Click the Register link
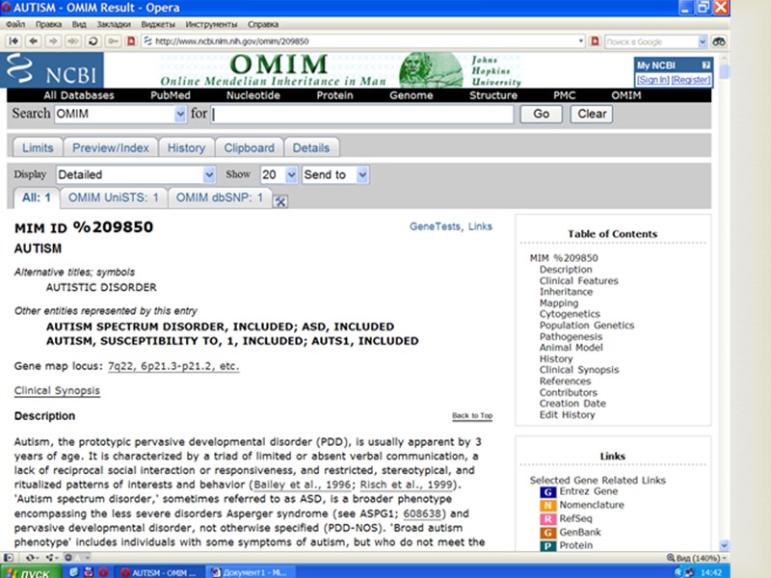The height and width of the screenshot is (578, 771). coord(690,80)
